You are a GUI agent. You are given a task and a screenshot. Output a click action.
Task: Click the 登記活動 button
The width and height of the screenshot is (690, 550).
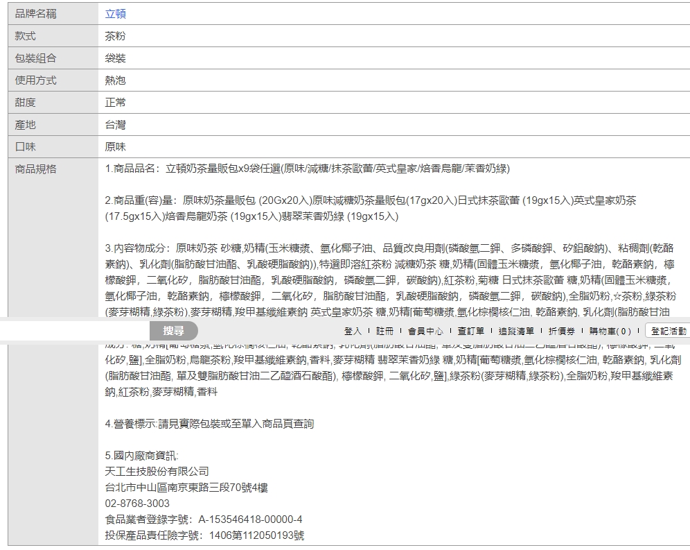point(668,331)
